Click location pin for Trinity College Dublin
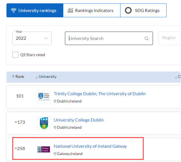This screenshot has width=181, height=162. tap(55, 101)
